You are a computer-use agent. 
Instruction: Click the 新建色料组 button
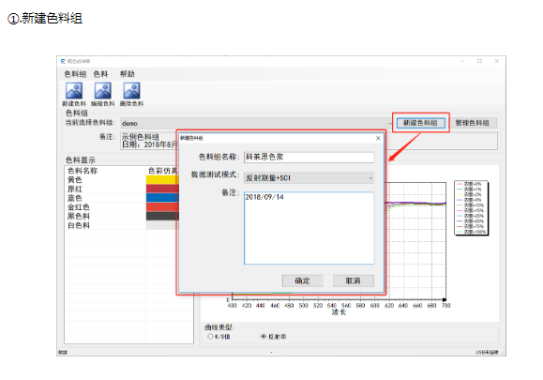click(x=421, y=123)
